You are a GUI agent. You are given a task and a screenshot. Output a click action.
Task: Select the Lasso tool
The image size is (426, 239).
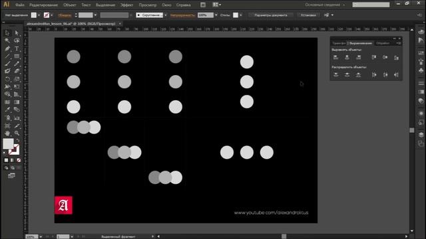(x=17, y=40)
